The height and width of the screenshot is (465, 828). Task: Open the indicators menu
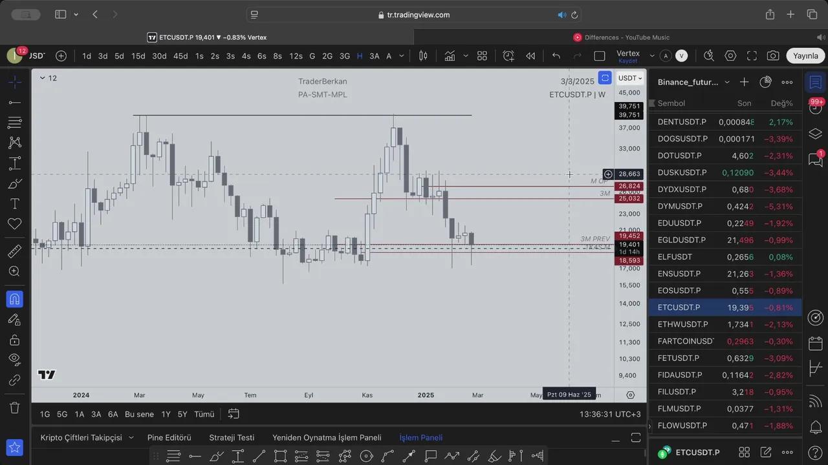449,56
